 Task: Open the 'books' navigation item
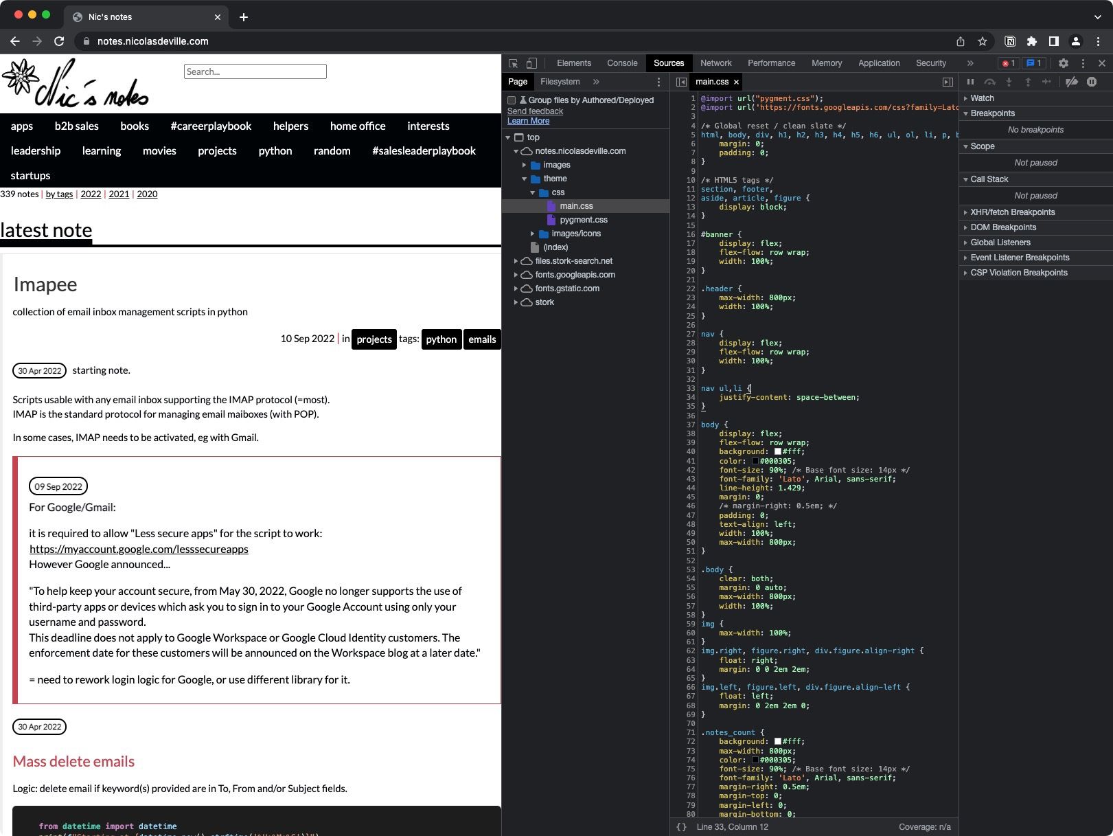(x=135, y=126)
